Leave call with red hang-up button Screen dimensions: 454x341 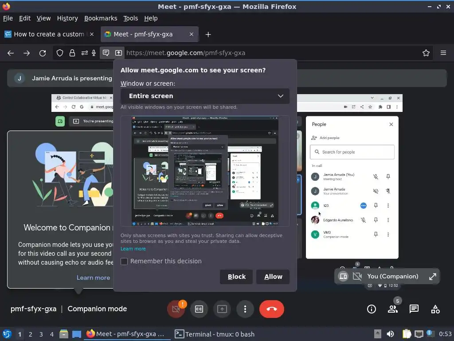click(x=272, y=309)
